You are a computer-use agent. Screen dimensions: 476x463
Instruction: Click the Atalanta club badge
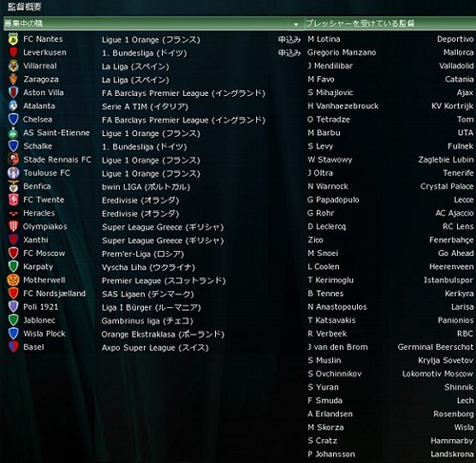click(x=13, y=106)
